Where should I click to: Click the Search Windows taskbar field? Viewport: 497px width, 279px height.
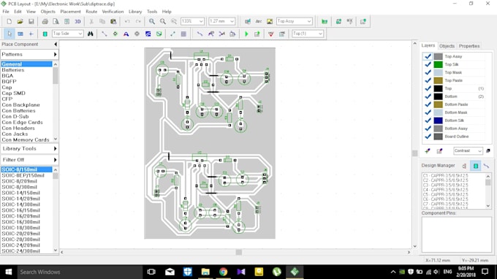[x=80, y=272]
